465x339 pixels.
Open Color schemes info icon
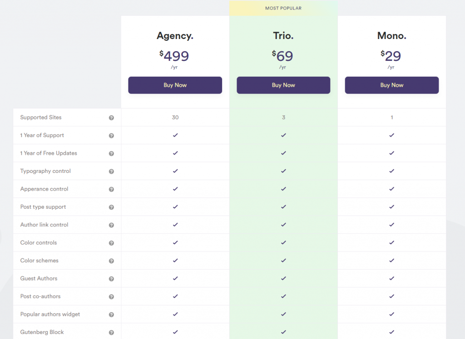(x=111, y=261)
